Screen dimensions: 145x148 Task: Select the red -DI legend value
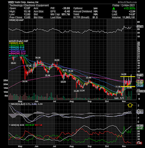(38, 125)
